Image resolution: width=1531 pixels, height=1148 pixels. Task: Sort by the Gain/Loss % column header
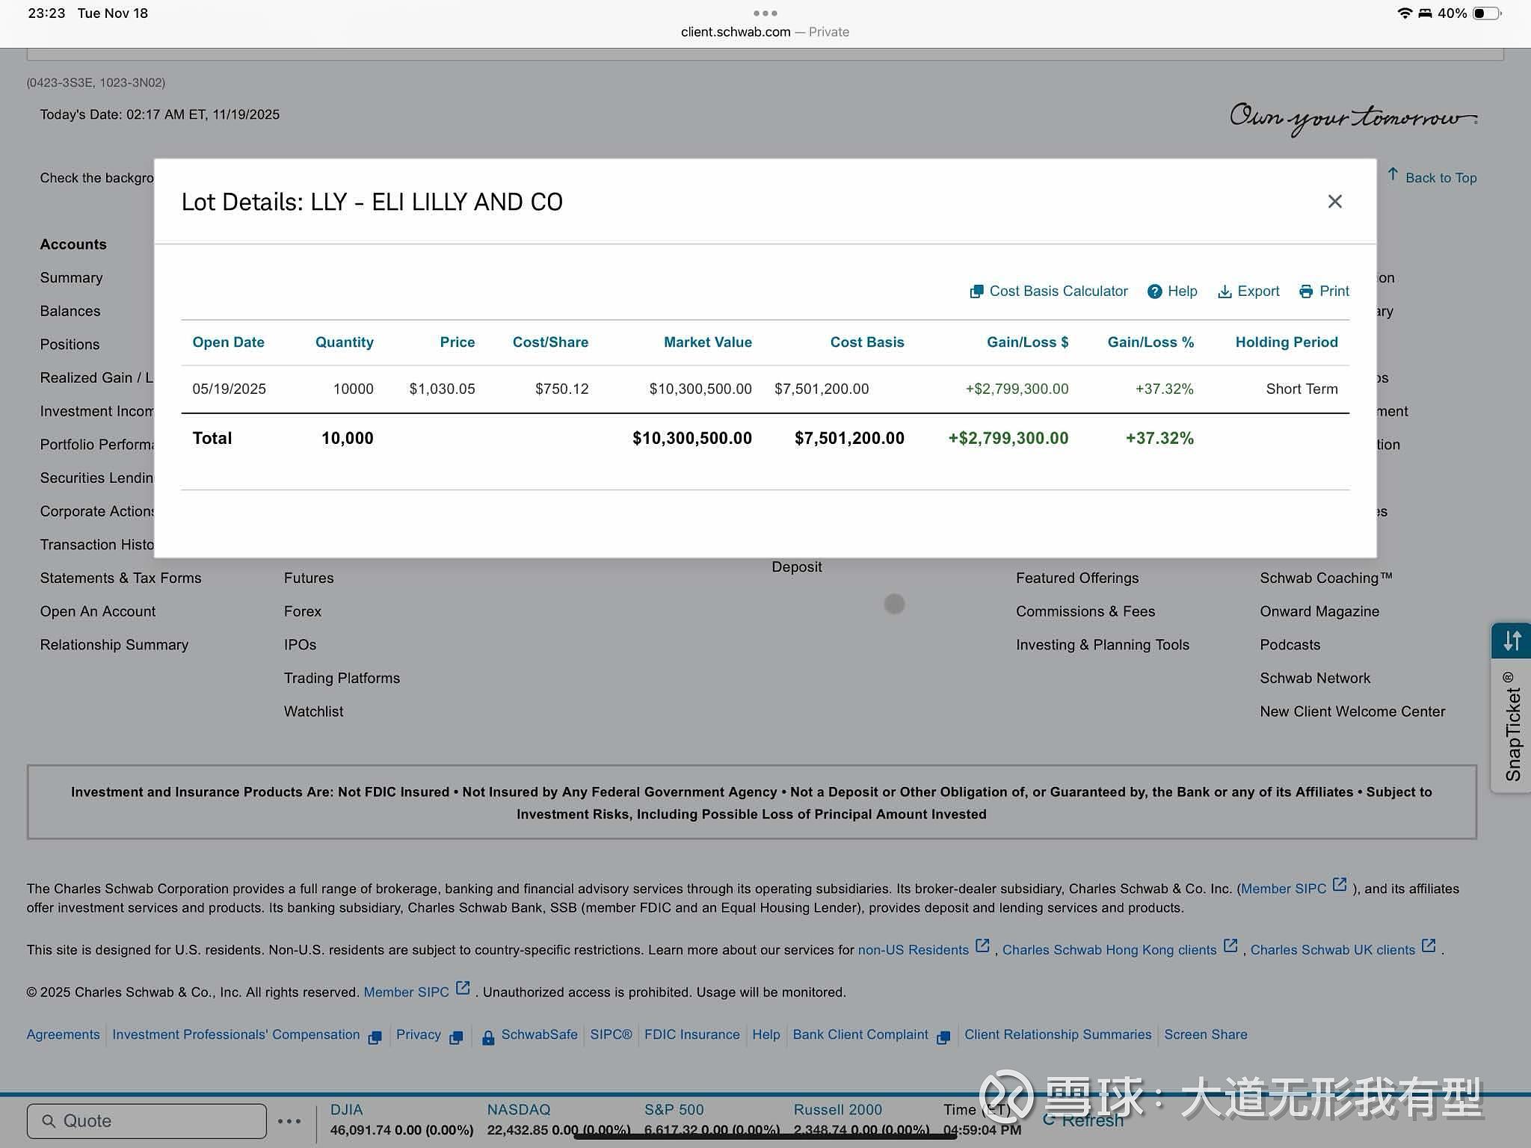(1150, 342)
